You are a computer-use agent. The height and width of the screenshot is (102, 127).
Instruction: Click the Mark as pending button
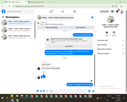pos(52,28)
